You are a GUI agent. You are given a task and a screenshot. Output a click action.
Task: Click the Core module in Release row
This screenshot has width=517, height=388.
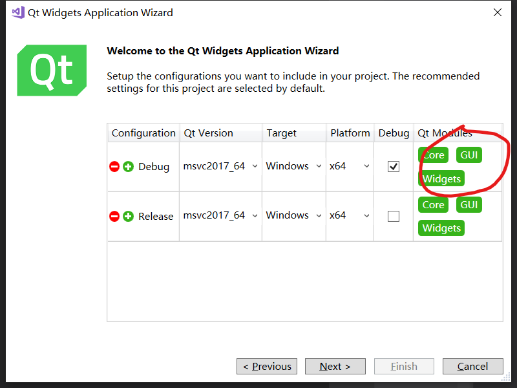(x=433, y=205)
